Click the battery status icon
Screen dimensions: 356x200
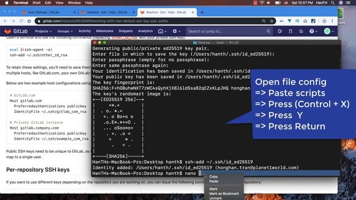coord(278,3)
